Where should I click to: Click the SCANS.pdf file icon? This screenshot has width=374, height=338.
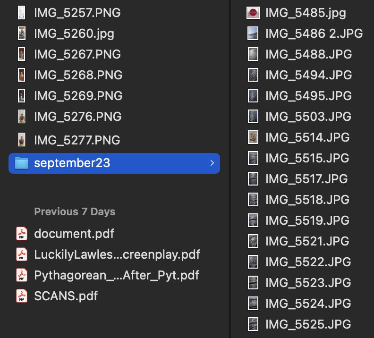22,296
